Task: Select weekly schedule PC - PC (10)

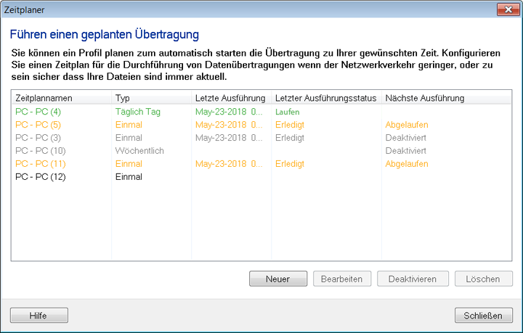Action: coord(40,151)
